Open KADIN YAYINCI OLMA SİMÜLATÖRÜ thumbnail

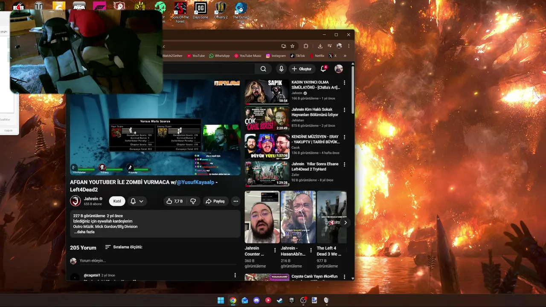(267, 92)
